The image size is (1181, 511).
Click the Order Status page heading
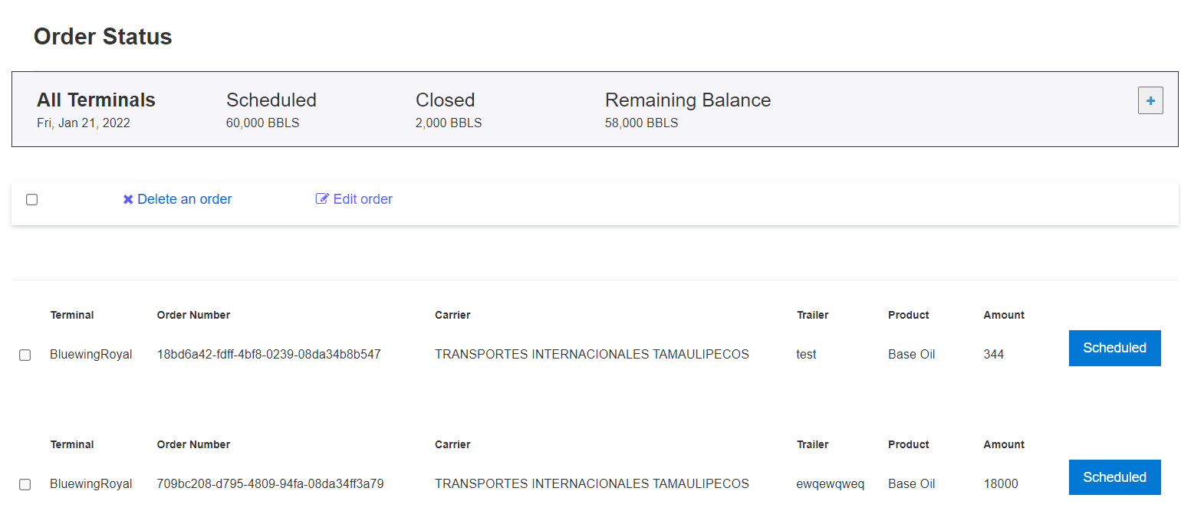pyautogui.click(x=102, y=36)
